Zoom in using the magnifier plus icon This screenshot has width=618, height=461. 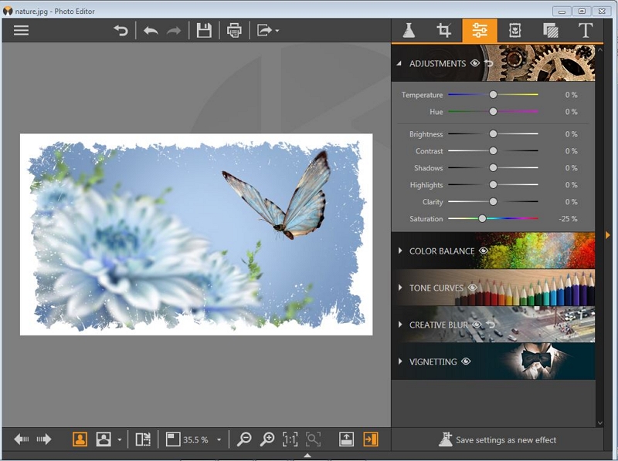click(267, 439)
